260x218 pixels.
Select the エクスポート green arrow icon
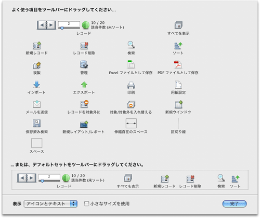click(x=84, y=85)
